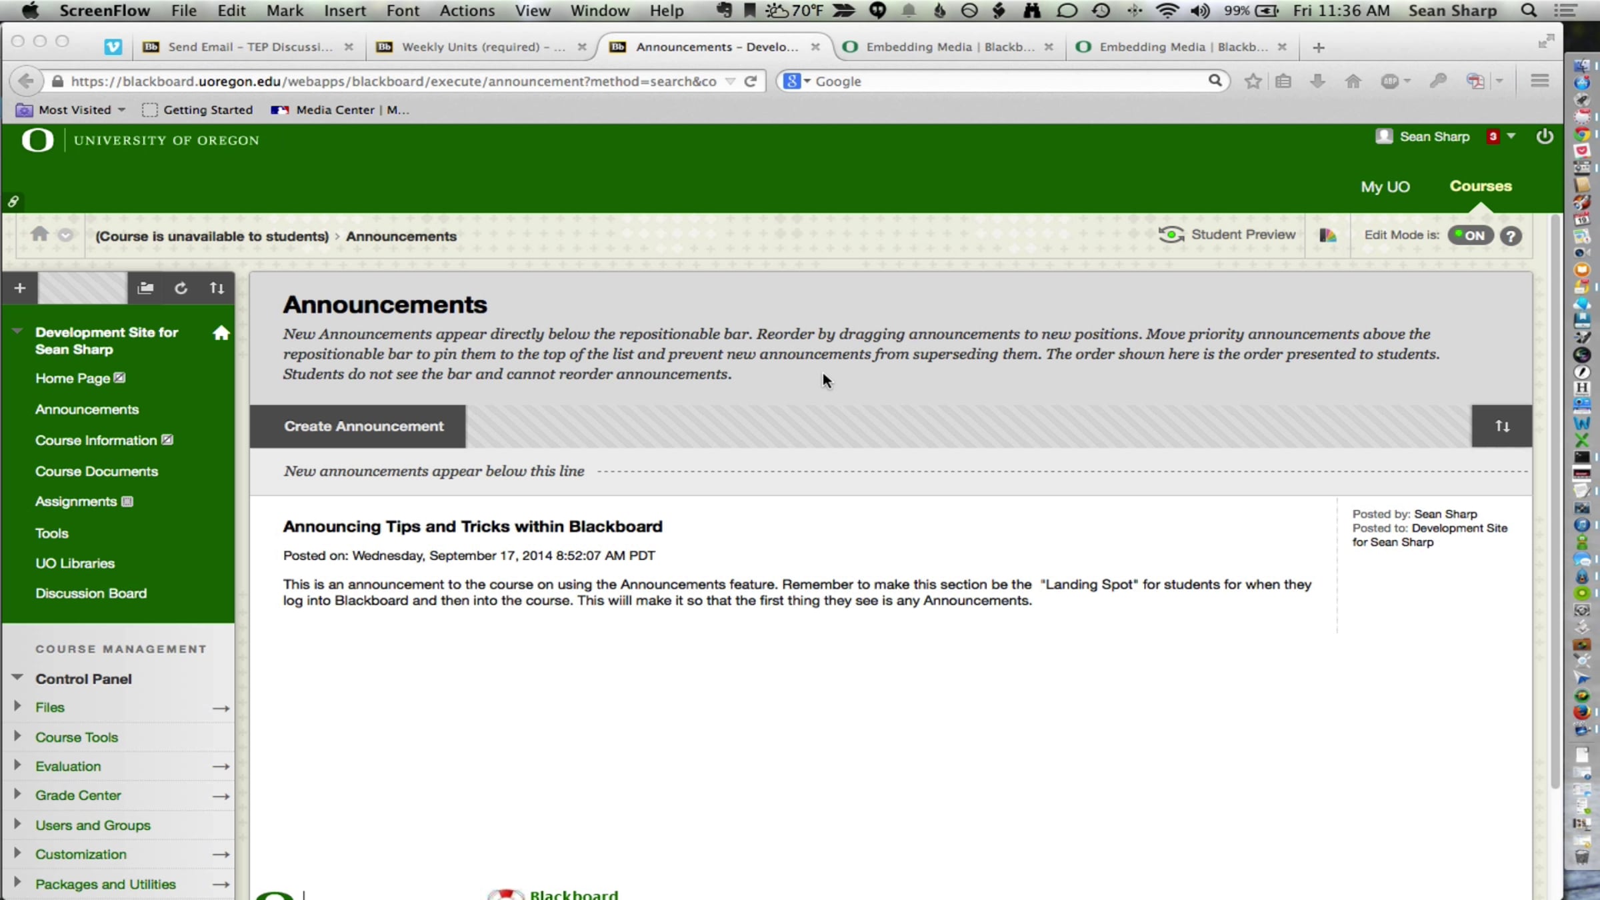Viewport: 1600px width, 900px height.
Task: Reorder course menu items with arrows icon
Action: [217, 288]
